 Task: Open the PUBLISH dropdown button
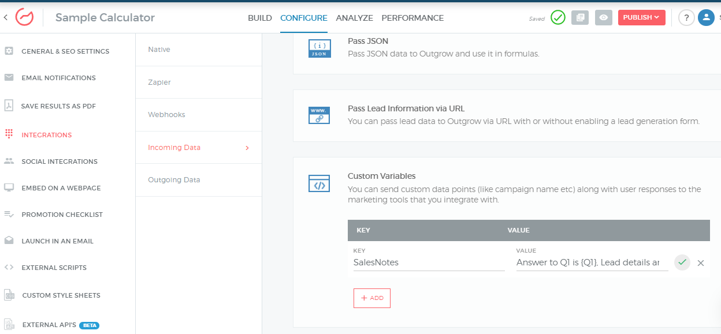[x=641, y=18]
